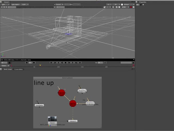
Task: Skip forward by frame increment
Action: [34, 63]
